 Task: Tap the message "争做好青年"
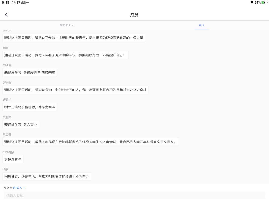pyautogui.click(x=13, y=159)
